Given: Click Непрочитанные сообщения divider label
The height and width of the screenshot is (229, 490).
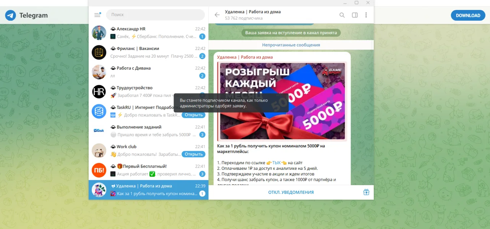Looking at the screenshot, I should tap(291, 45).
